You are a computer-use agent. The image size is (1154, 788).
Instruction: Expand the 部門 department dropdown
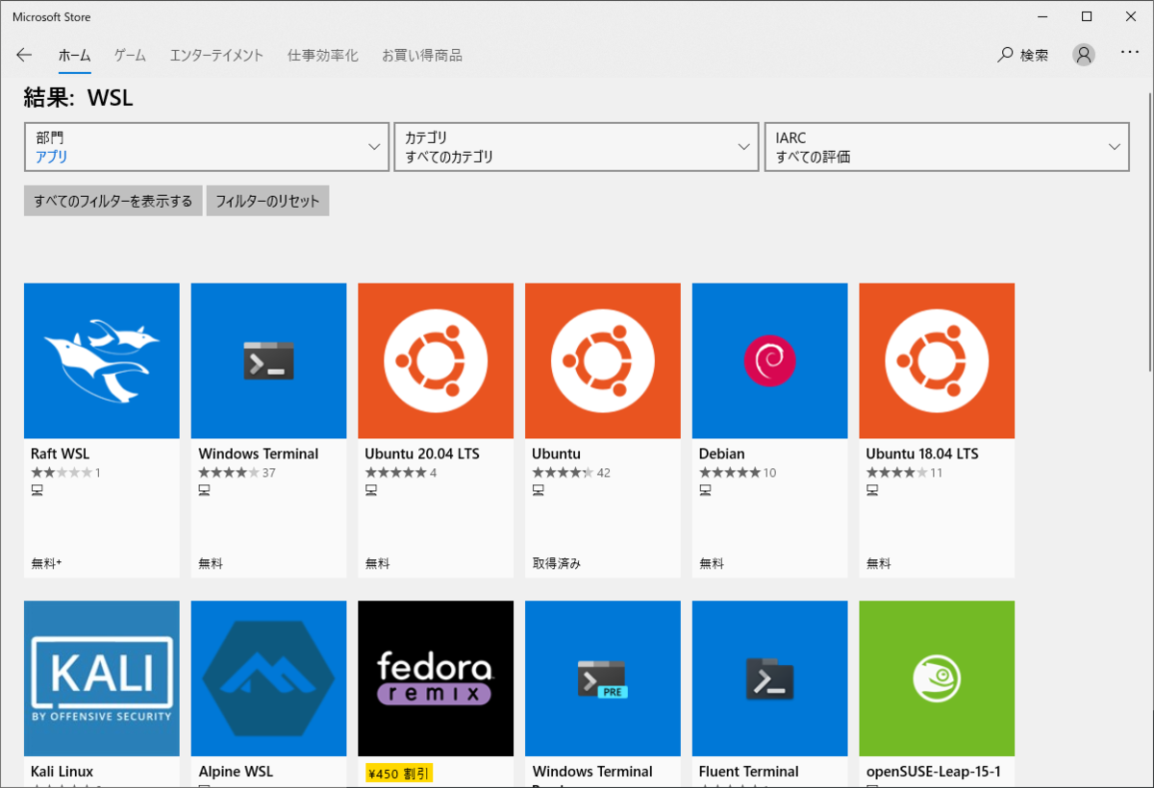(207, 147)
